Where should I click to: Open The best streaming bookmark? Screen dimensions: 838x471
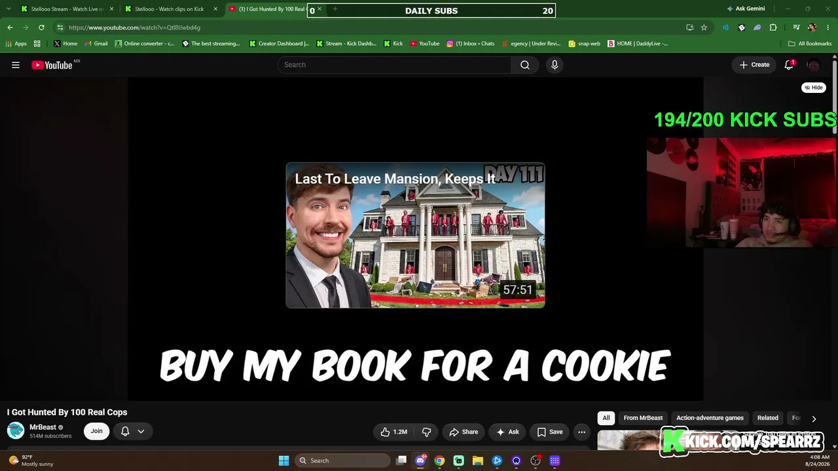click(211, 44)
